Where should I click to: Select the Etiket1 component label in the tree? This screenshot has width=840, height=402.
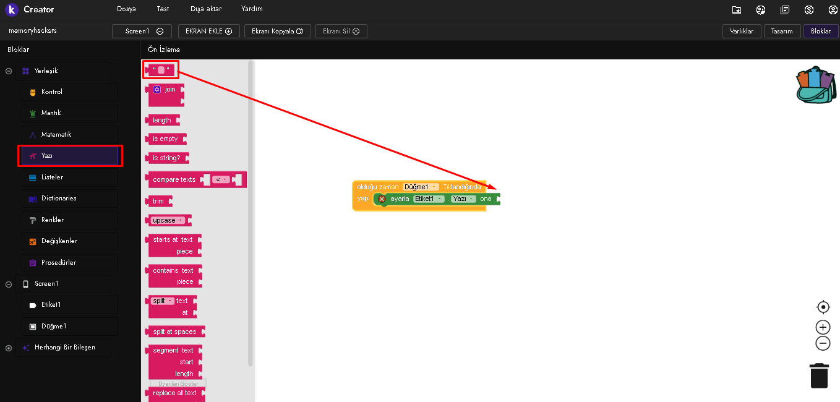[x=51, y=305]
